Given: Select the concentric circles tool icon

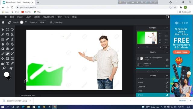Looking at the screenshot, I should point(8,49).
